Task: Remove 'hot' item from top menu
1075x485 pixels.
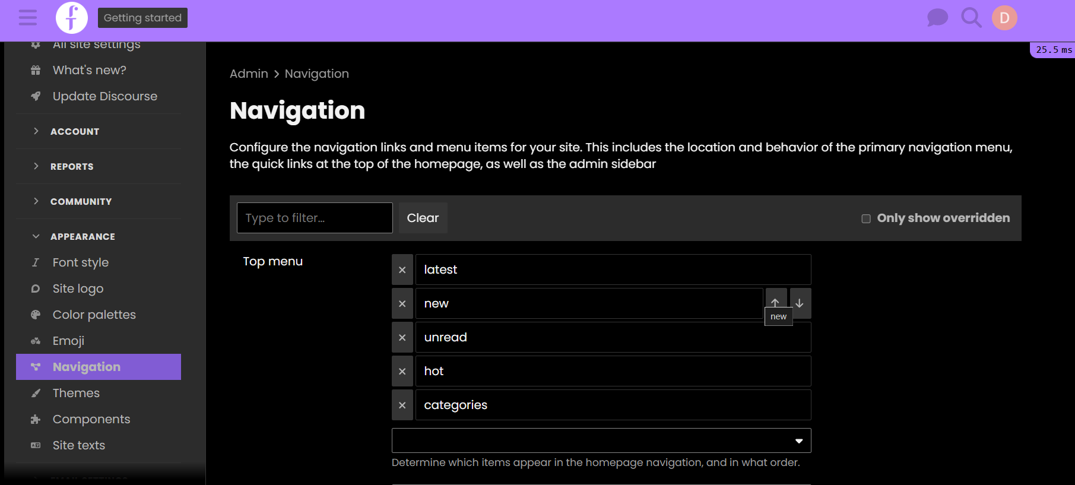Action: pos(402,372)
